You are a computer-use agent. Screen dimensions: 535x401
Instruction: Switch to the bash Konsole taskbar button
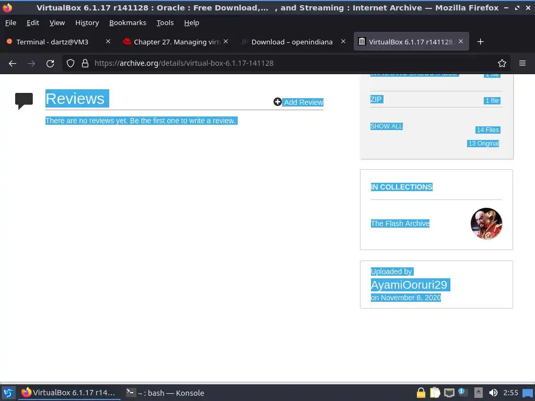tap(165, 393)
